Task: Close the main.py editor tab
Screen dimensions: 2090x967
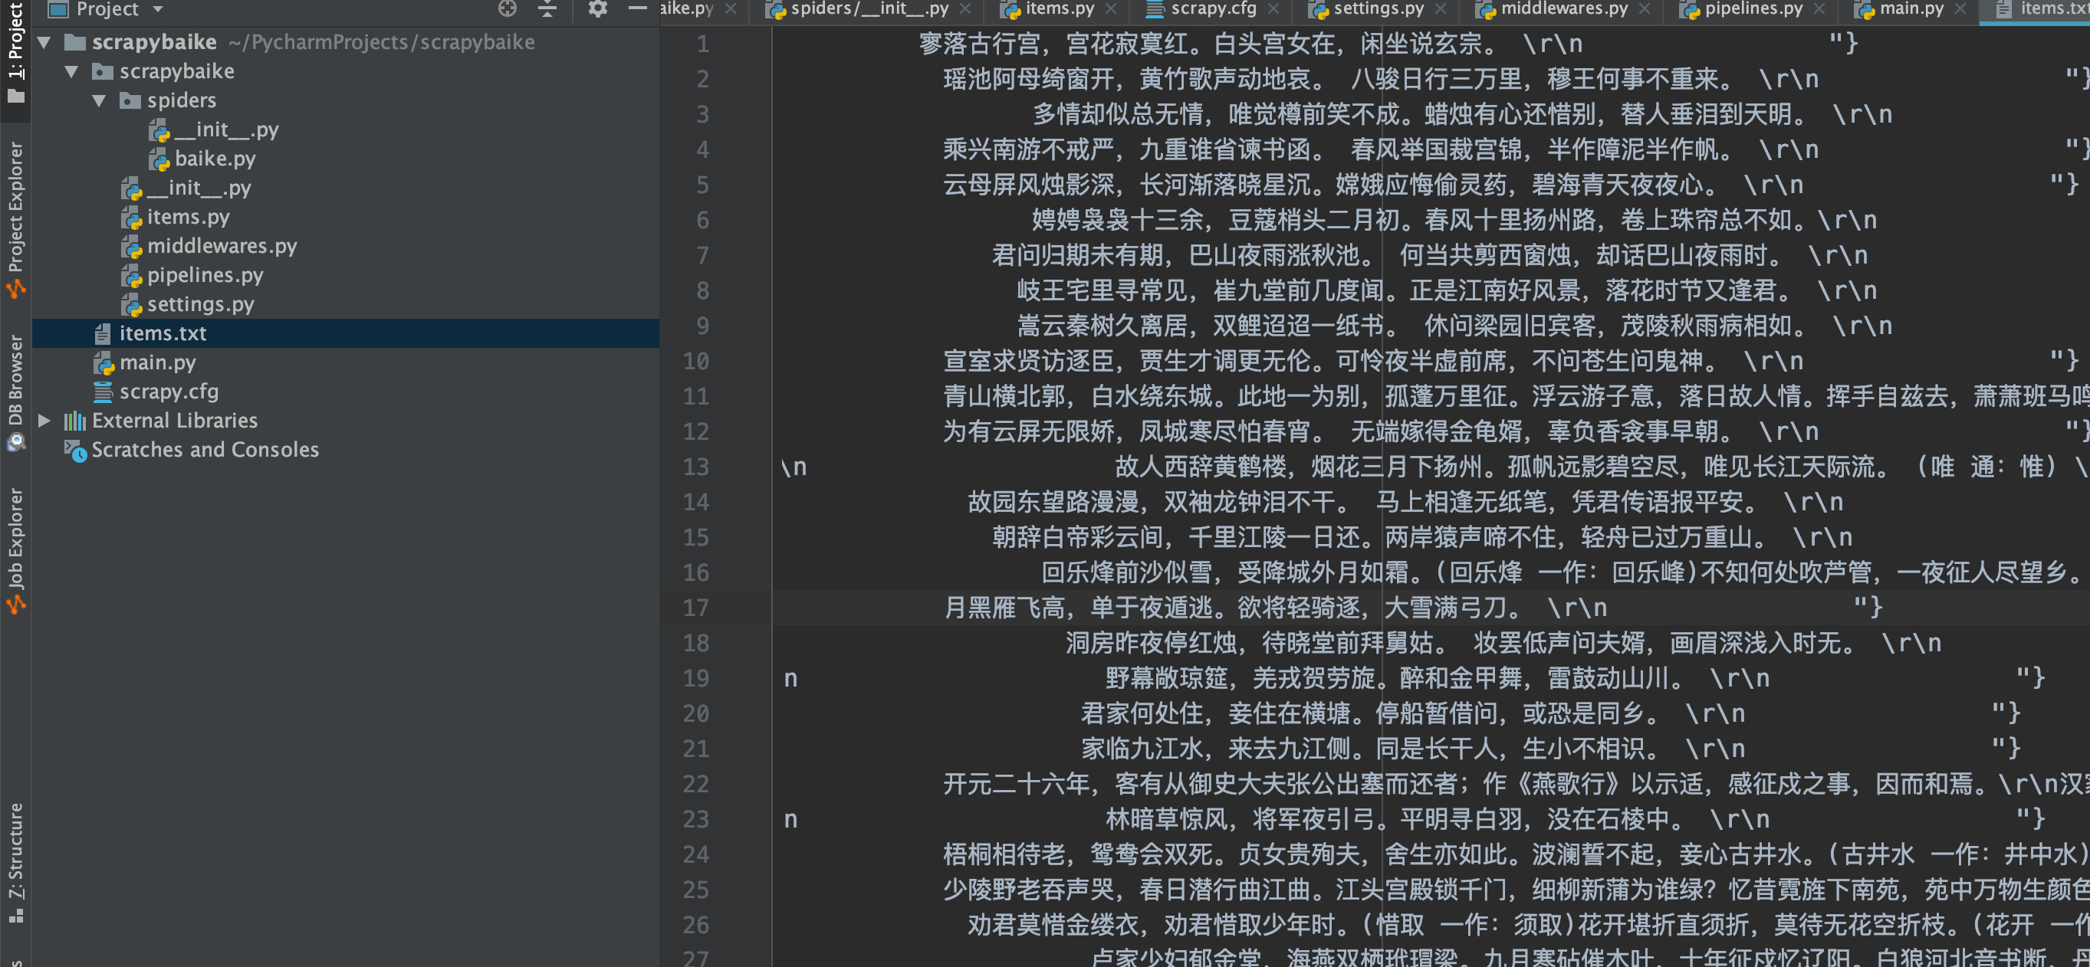Action: click(x=1961, y=9)
